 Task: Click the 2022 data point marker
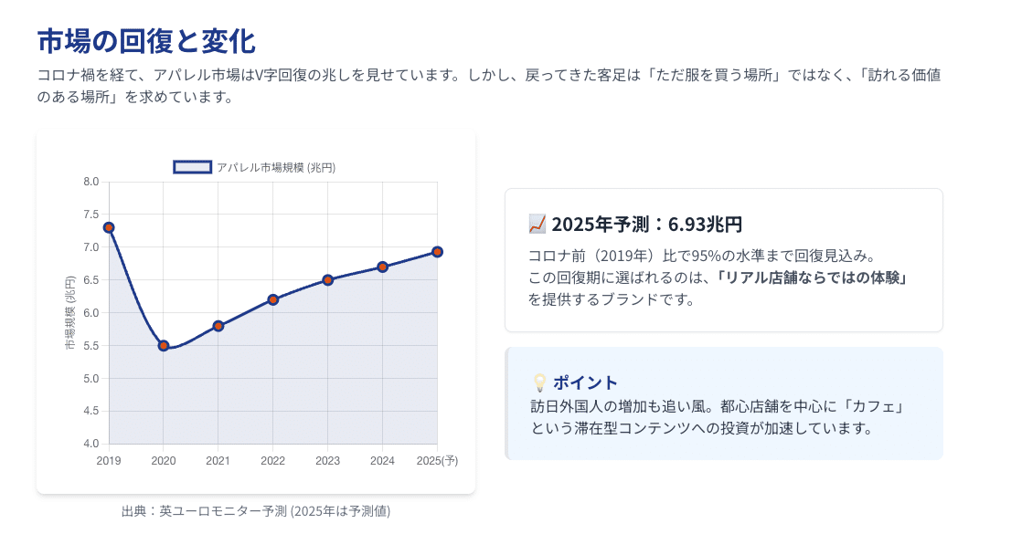pyautogui.click(x=273, y=299)
